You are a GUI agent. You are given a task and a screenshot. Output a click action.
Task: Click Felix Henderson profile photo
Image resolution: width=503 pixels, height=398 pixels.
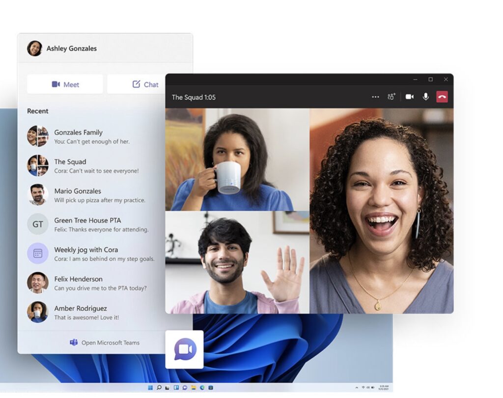pyautogui.click(x=37, y=283)
